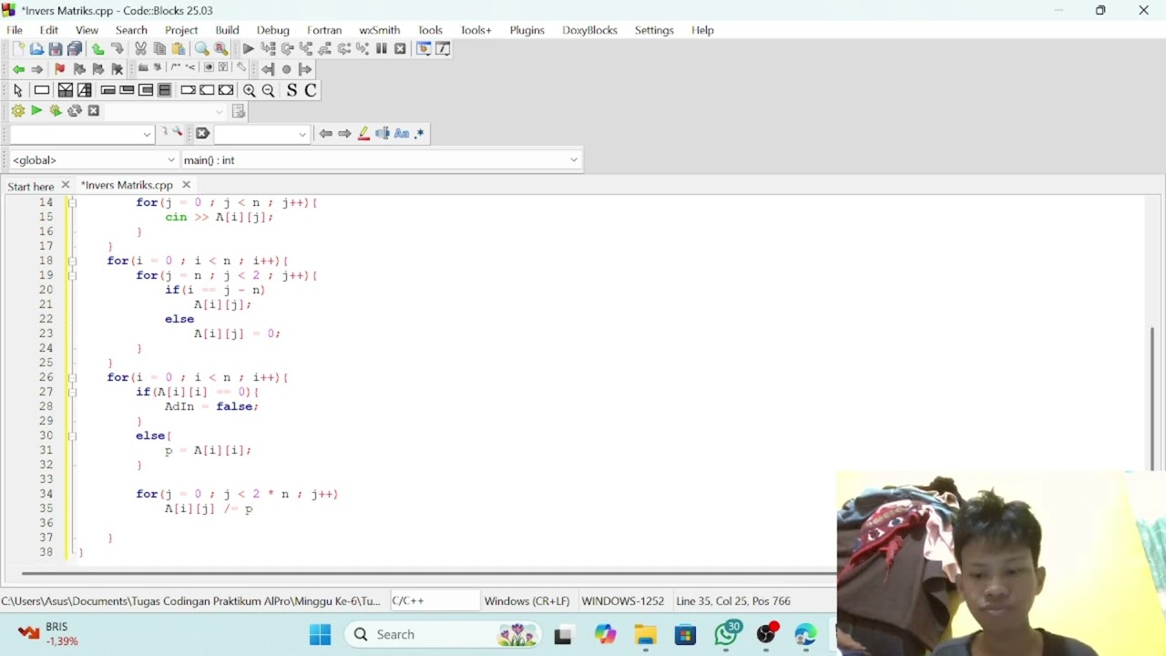The width and height of the screenshot is (1166, 656).
Task: Open the Debugging windows icon
Action: click(424, 49)
